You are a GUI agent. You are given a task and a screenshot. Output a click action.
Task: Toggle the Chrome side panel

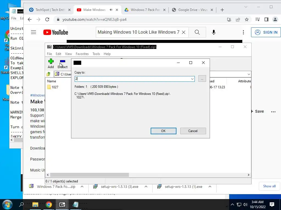coord(266,19)
